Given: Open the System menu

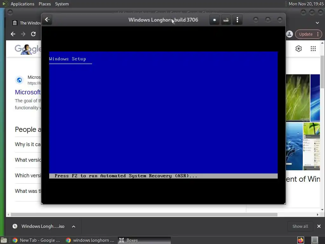Looking at the screenshot, I should pos(62,4).
